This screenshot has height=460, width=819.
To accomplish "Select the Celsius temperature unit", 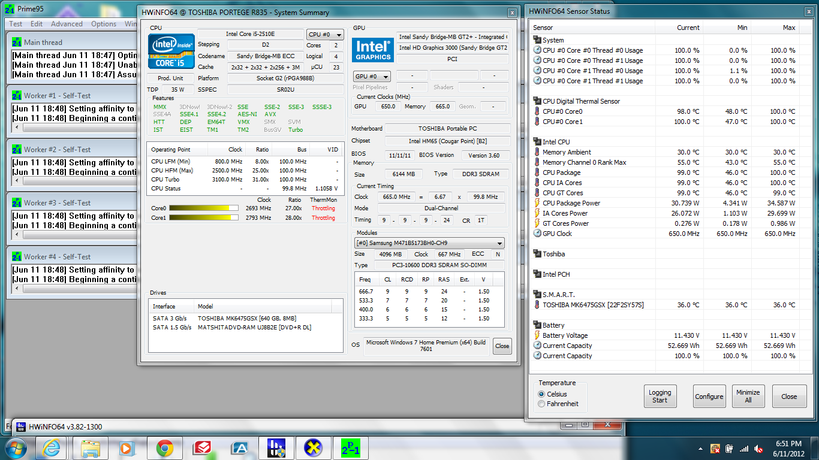I will tap(553, 394).
